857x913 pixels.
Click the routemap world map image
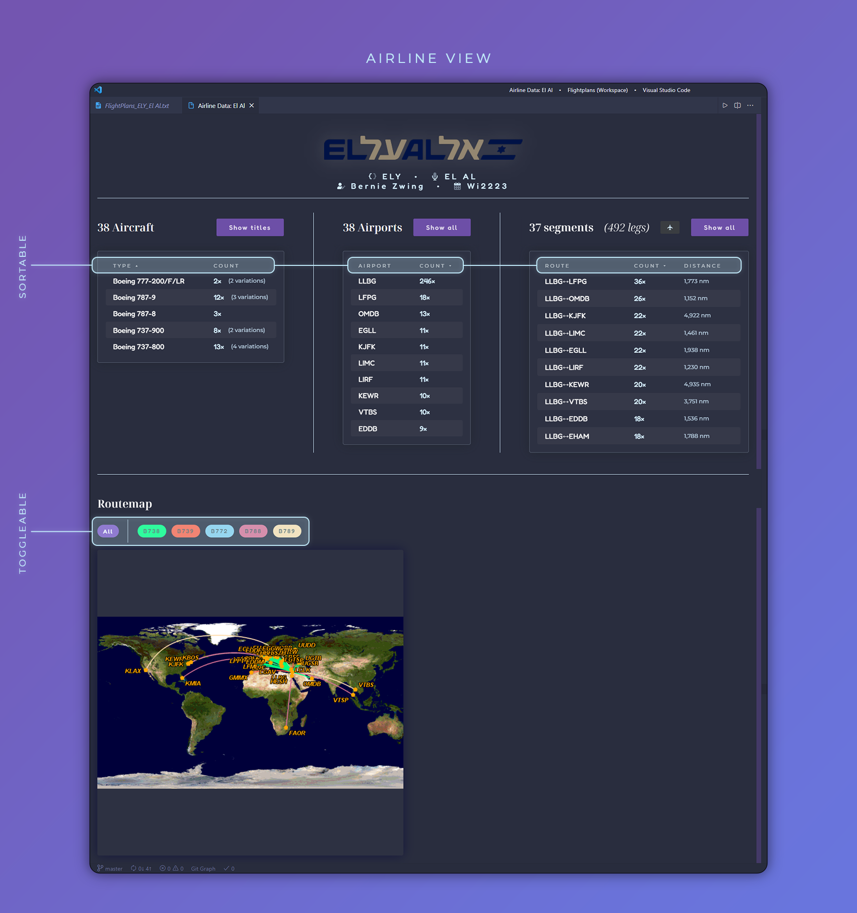(250, 703)
